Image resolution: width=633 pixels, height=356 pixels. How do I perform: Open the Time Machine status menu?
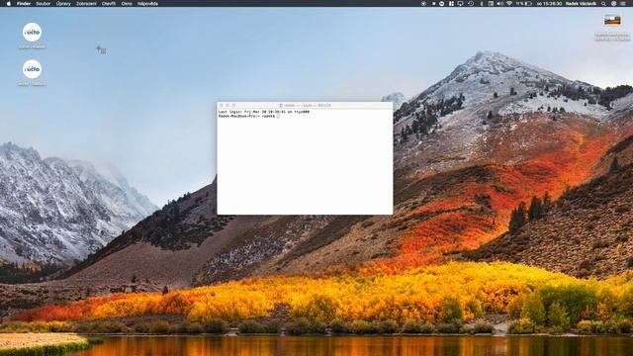(x=471, y=4)
